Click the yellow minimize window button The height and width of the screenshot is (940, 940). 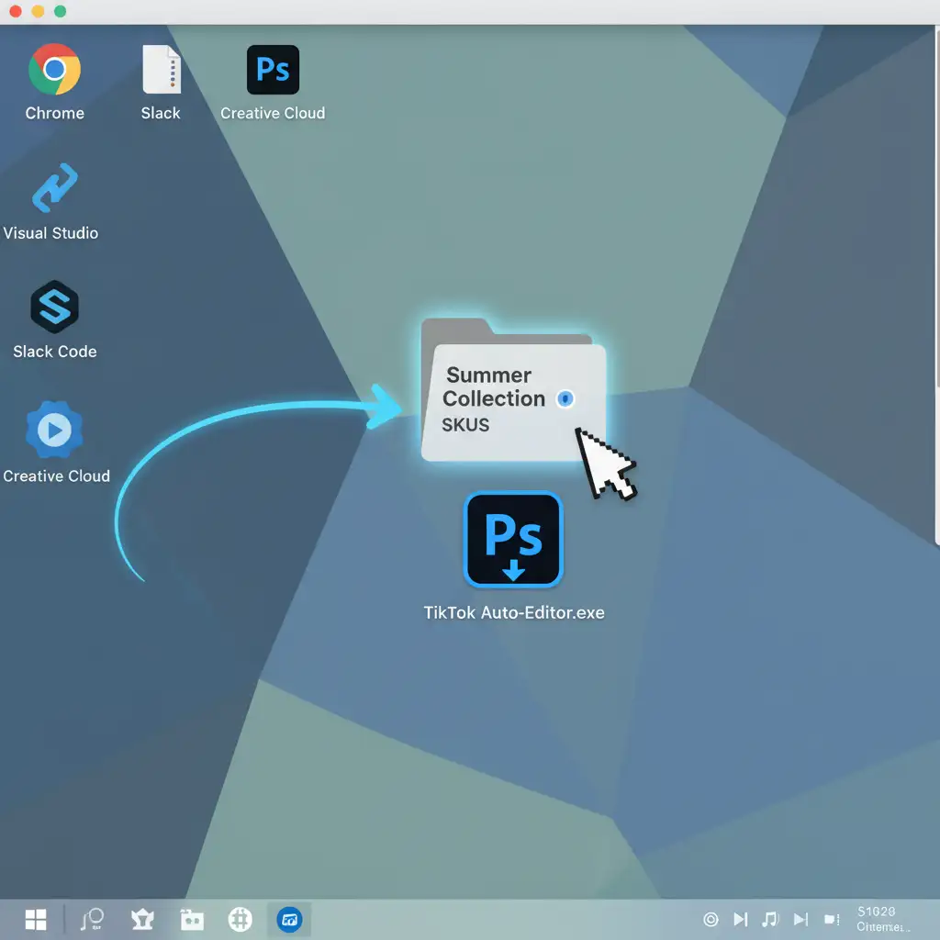point(38,12)
